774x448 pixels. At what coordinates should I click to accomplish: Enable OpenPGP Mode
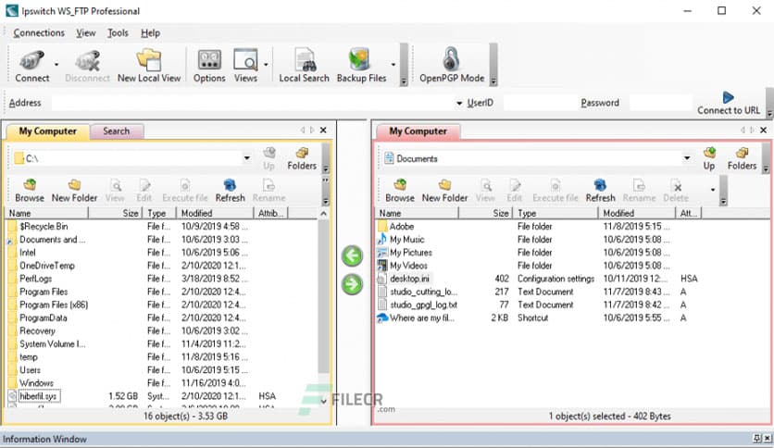click(x=452, y=66)
